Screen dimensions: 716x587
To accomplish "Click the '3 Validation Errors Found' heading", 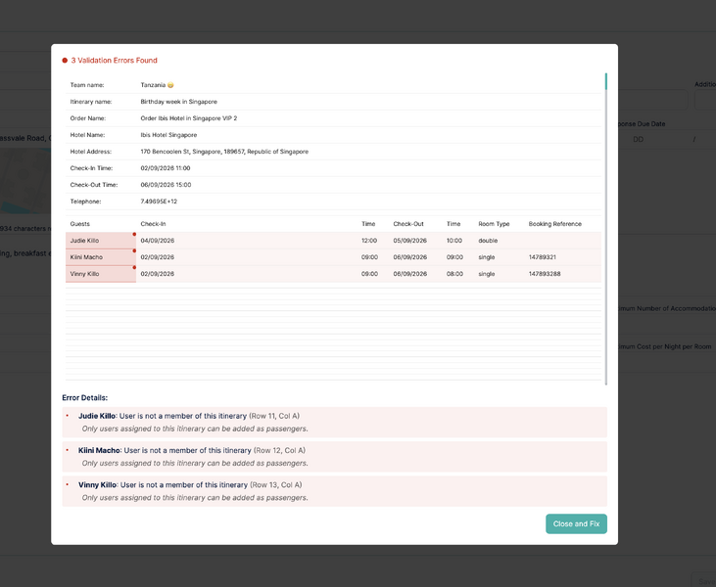I will tap(115, 61).
